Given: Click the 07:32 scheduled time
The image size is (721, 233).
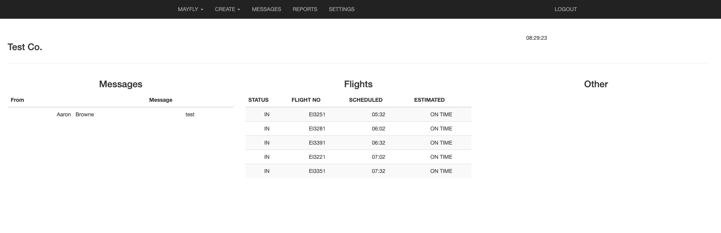Looking at the screenshot, I should point(378,171).
